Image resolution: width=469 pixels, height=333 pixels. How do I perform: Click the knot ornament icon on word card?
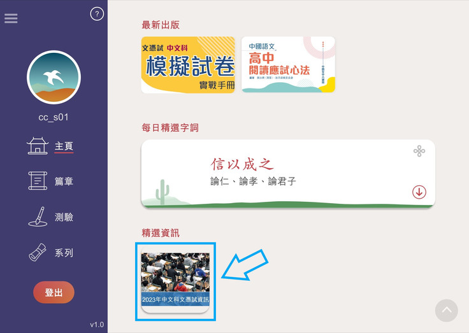[x=419, y=151]
